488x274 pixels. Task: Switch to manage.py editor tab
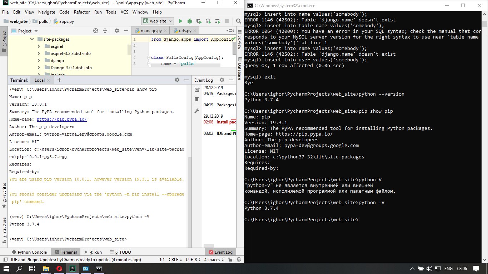151,31
